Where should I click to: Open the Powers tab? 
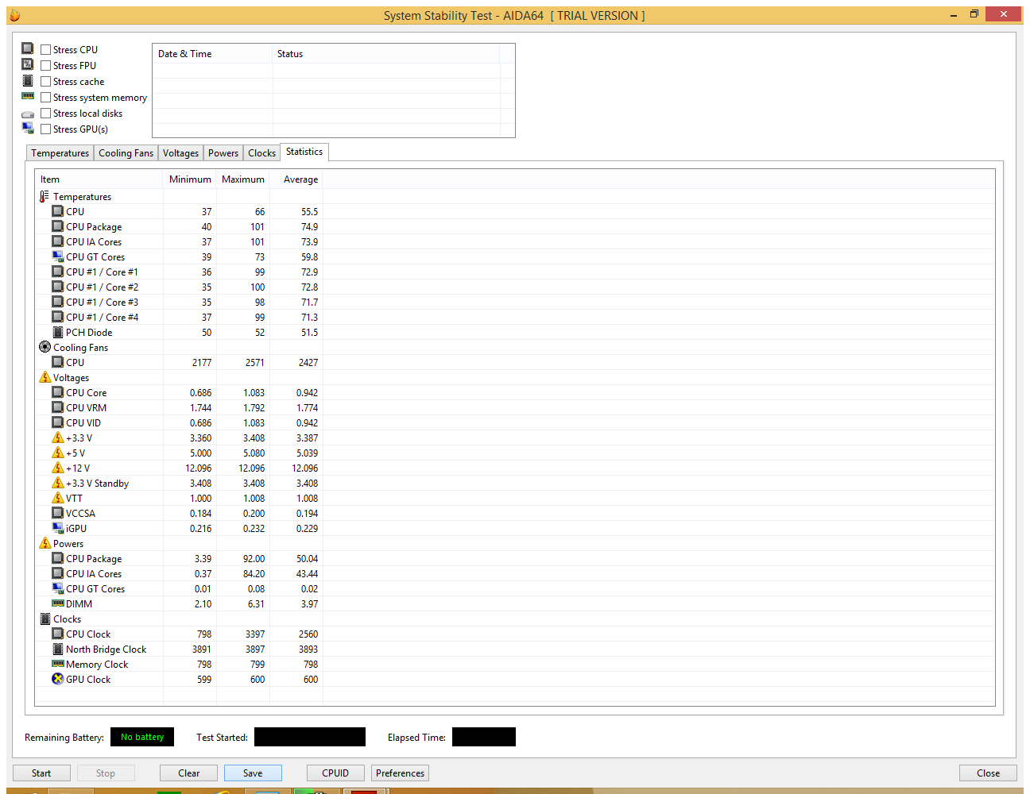(x=223, y=153)
